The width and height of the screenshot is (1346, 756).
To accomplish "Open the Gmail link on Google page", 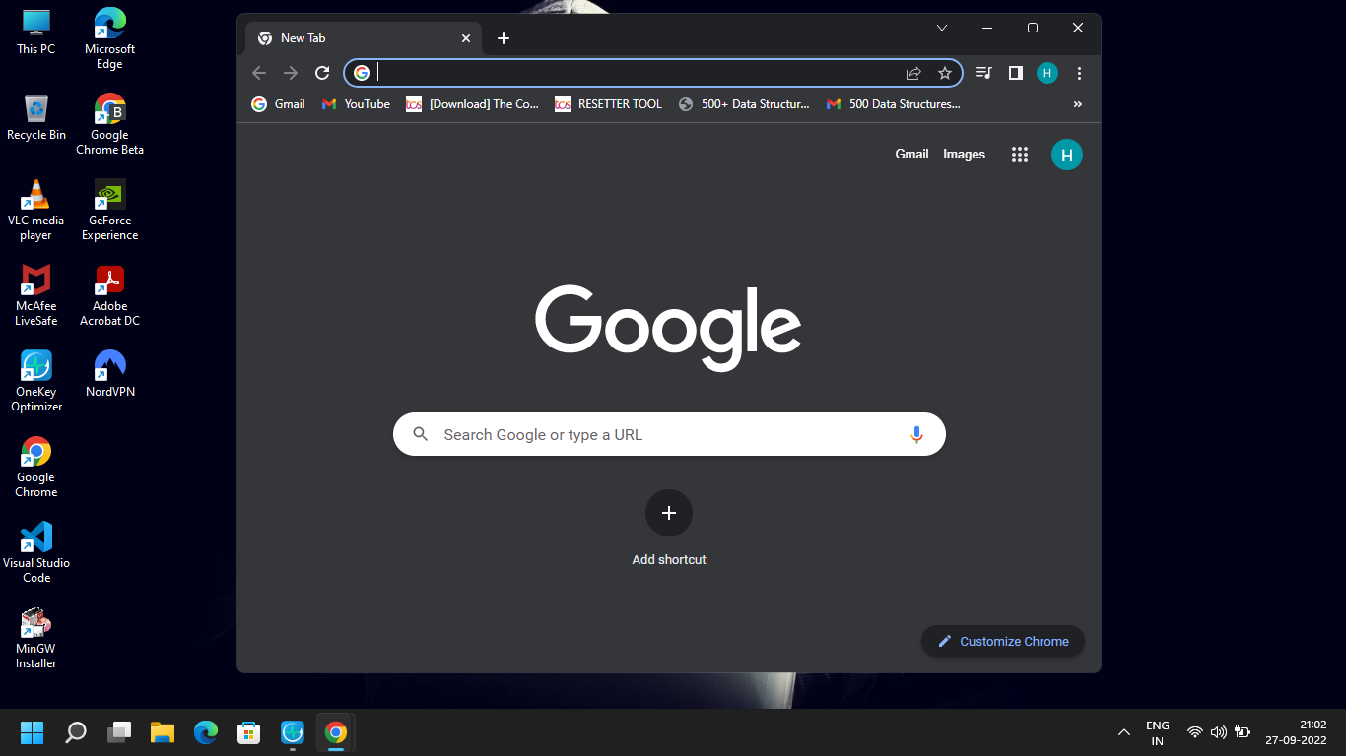I will [911, 155].
